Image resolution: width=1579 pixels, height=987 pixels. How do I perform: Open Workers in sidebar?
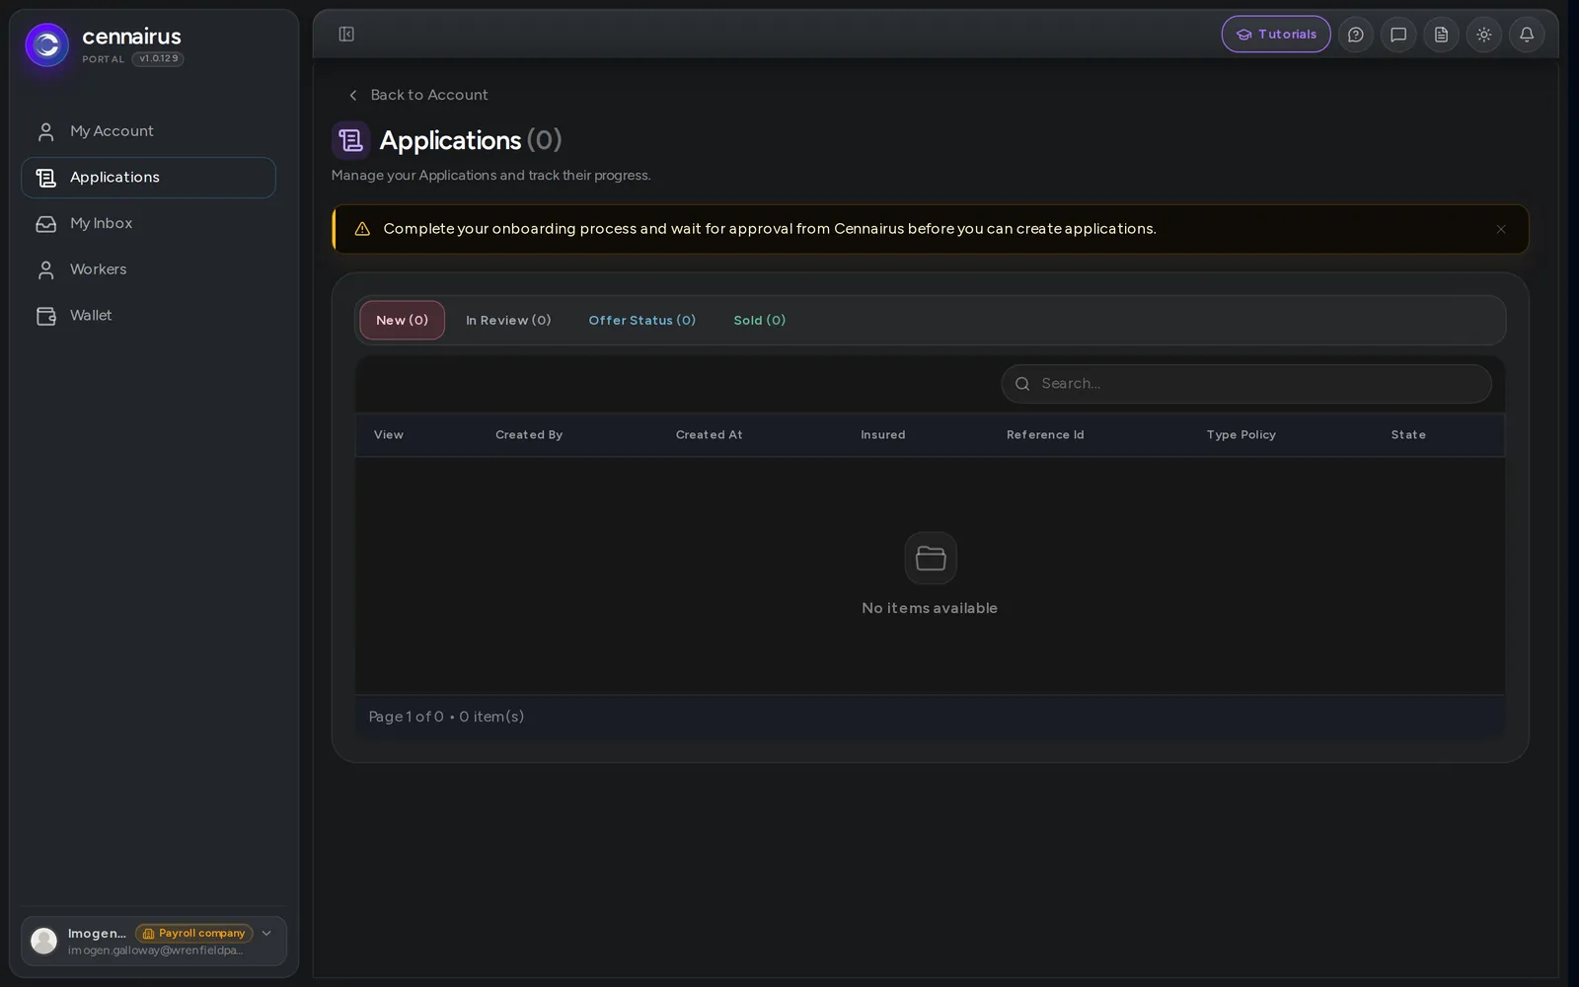point(148,269)
